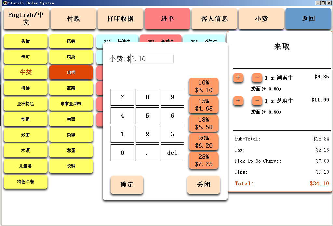Select the 10% tip preset $3.10
The image size is (333, 226).
pyautogui.click(x=204, y=86)
